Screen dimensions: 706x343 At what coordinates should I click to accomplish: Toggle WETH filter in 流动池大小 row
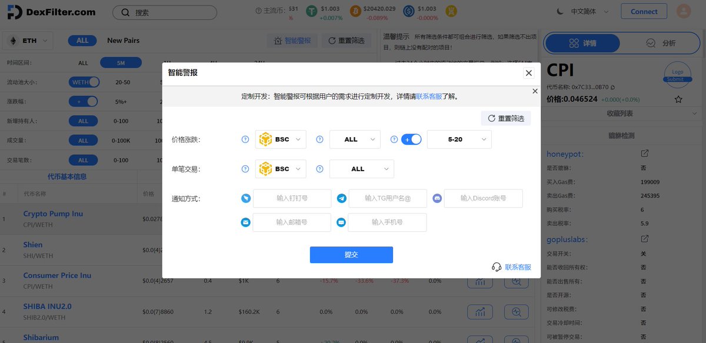click(84, 82)
